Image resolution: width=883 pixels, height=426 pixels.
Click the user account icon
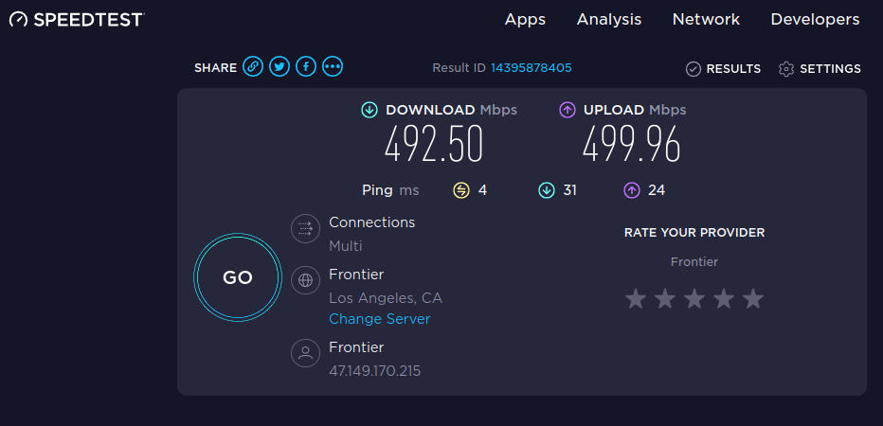(305, 354)
